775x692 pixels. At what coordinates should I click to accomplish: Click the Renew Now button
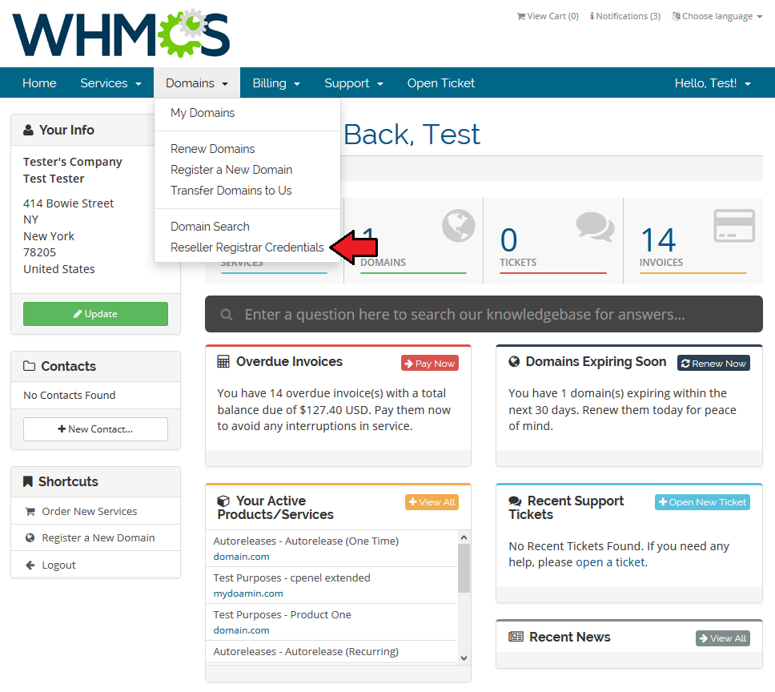[x=713, y=364]
